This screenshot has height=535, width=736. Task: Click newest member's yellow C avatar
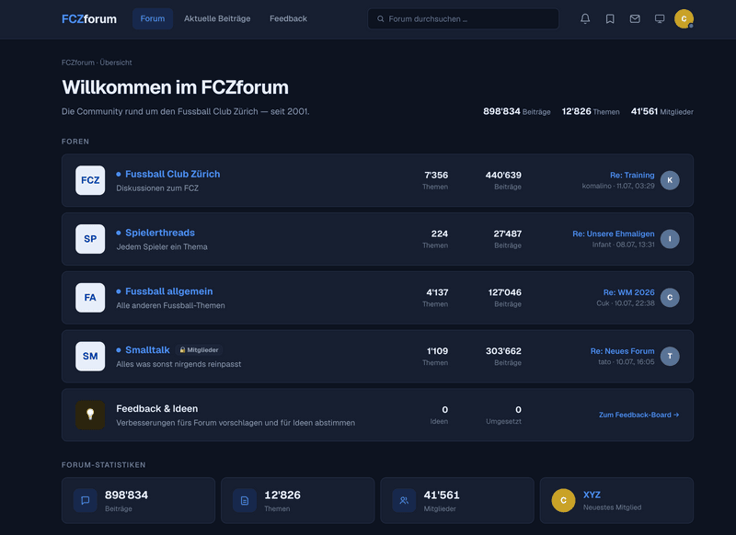click(x=563, y=500)
